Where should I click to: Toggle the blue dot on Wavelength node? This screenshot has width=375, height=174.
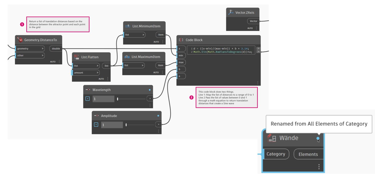150,90
